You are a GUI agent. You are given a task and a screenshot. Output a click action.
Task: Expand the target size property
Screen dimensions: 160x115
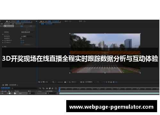pyautogui.click(x=3, y=43)
